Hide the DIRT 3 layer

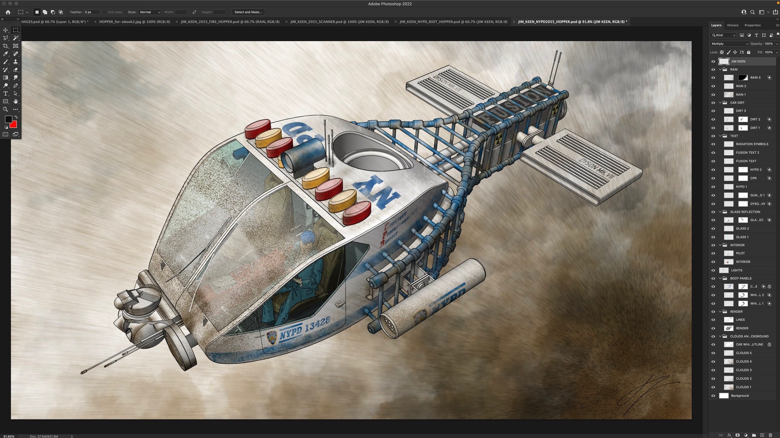pos(713,111)
